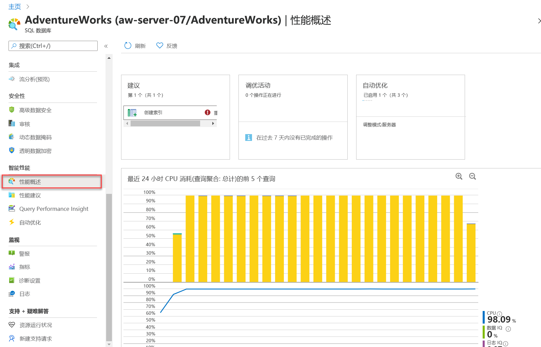Click right arrow of recommendation scrollbar
Screen dimensions: 541x347
(x=213, y=123)
